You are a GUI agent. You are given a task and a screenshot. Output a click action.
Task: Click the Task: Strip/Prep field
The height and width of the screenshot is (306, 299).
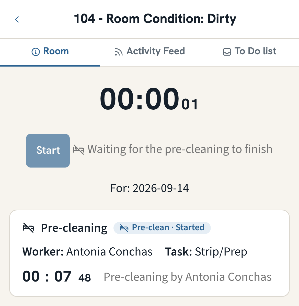206,252
